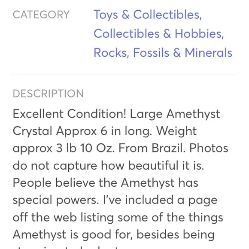Click the CATEGORY section label
This screenshot has width=249, height=249.
click(41, 15)
